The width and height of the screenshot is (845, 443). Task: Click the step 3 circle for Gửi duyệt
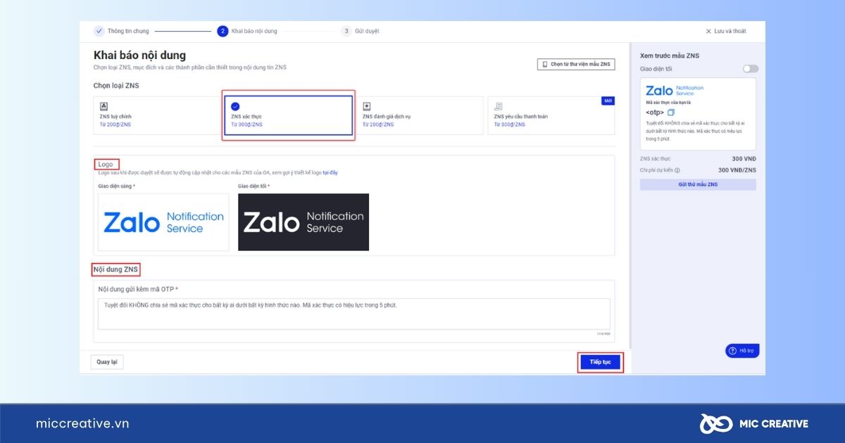pyautogui.click(x=346, y=31)
